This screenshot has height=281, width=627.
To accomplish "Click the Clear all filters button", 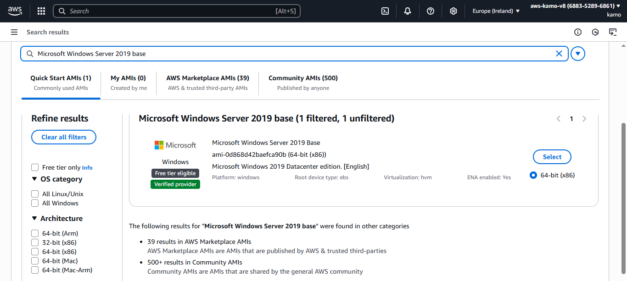I will click(63, 137).
